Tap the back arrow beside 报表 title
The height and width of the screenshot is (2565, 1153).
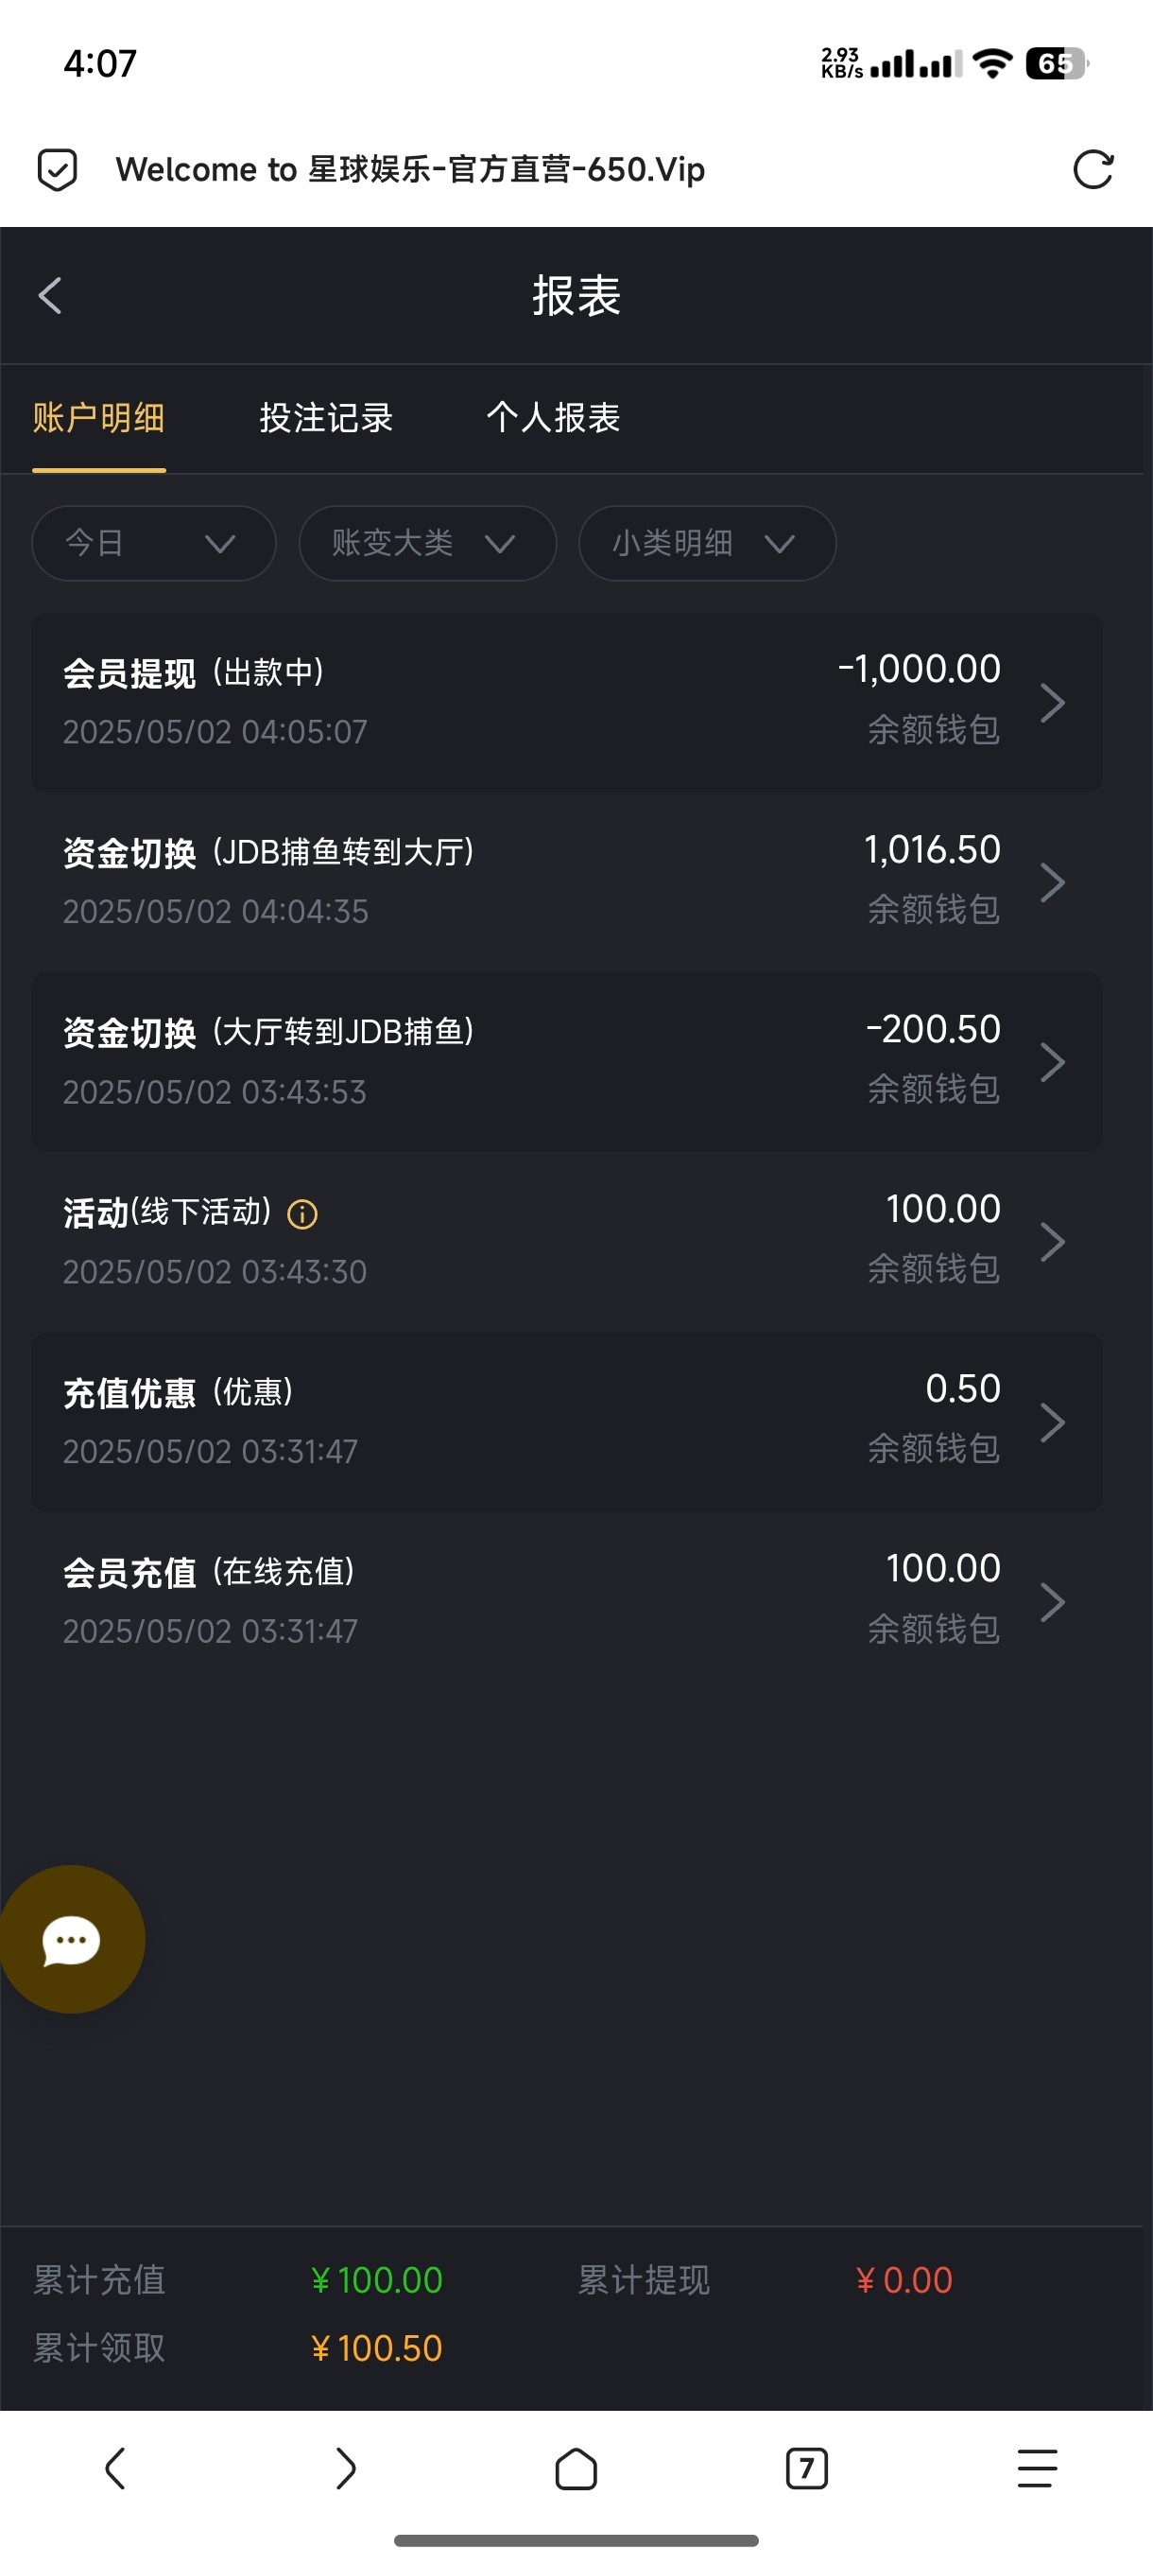pyautogui.click(x=50, y=296)
